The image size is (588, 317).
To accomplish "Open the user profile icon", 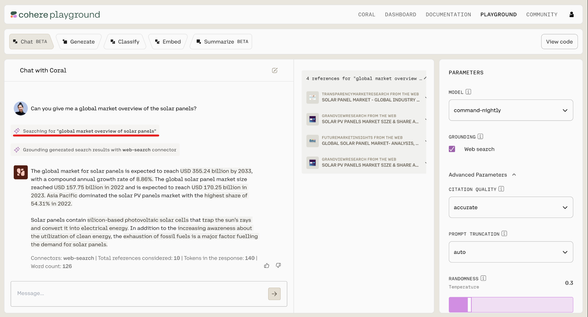I will click(x=571, y=14).
